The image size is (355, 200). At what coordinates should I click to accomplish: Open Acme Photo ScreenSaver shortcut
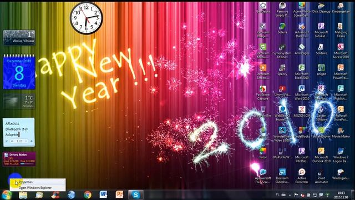tap(302, 9)
